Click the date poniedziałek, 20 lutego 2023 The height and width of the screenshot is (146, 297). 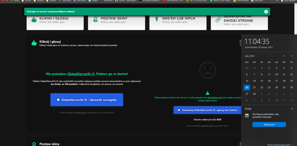259,47
